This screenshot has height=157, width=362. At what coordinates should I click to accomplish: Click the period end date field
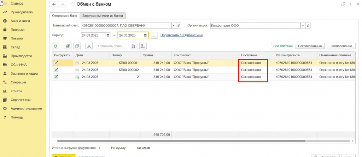pyautogui.click(x=130, y=36)
